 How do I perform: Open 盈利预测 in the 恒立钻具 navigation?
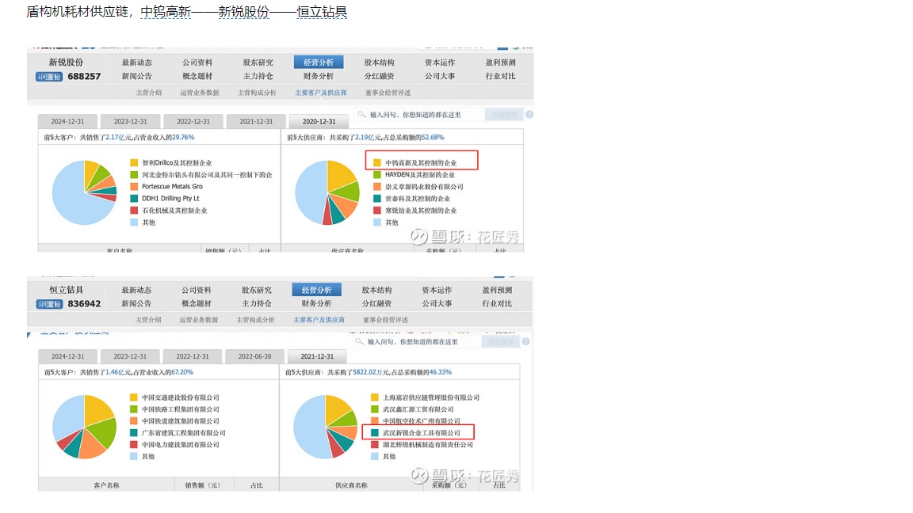[x=497, y=290]
